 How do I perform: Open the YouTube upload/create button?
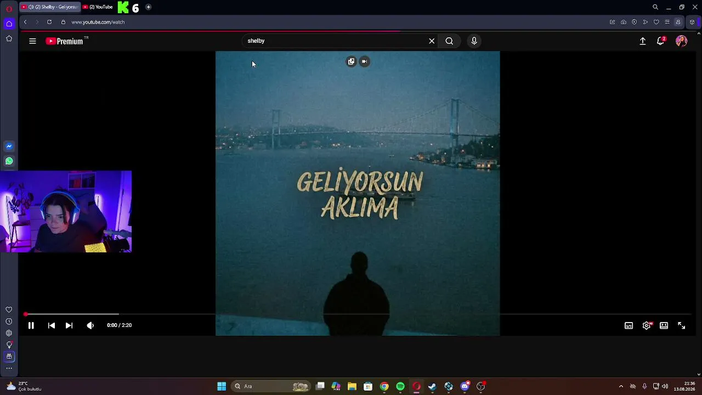coord(643,41)
